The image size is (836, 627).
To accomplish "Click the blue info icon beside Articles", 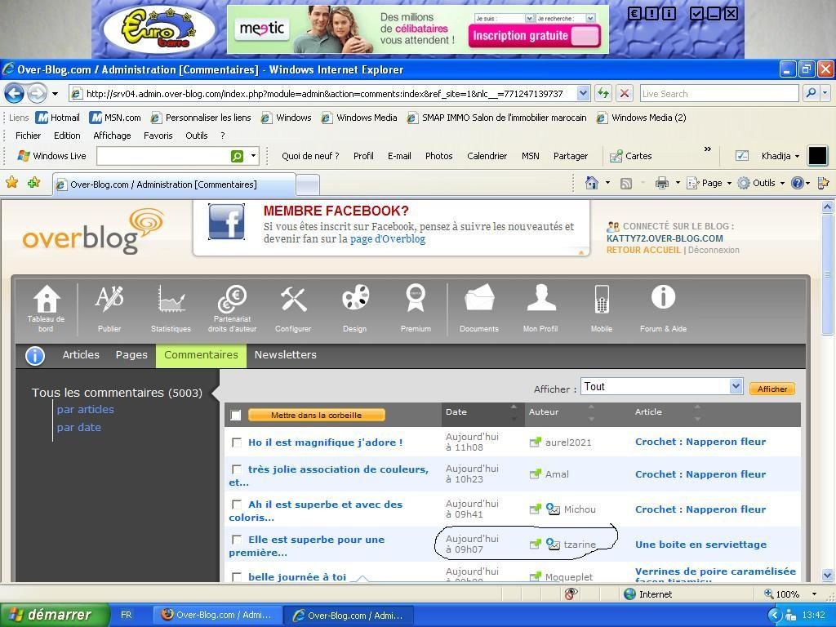I will (35, 355).
